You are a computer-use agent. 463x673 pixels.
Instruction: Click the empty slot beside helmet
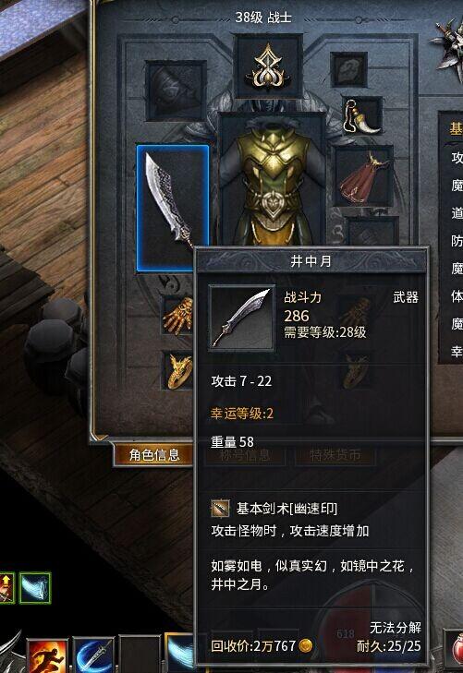click(348, 69)
